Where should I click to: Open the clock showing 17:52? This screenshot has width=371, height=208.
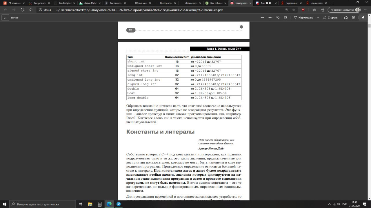pyautogui.click(x=354, y=204)
